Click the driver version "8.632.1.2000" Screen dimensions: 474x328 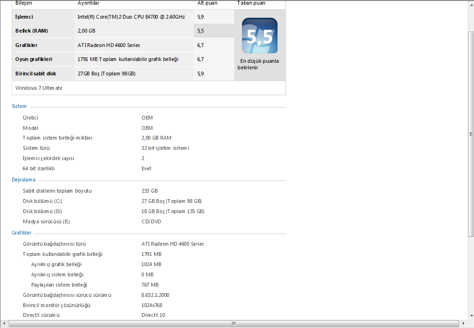(156, 295)
